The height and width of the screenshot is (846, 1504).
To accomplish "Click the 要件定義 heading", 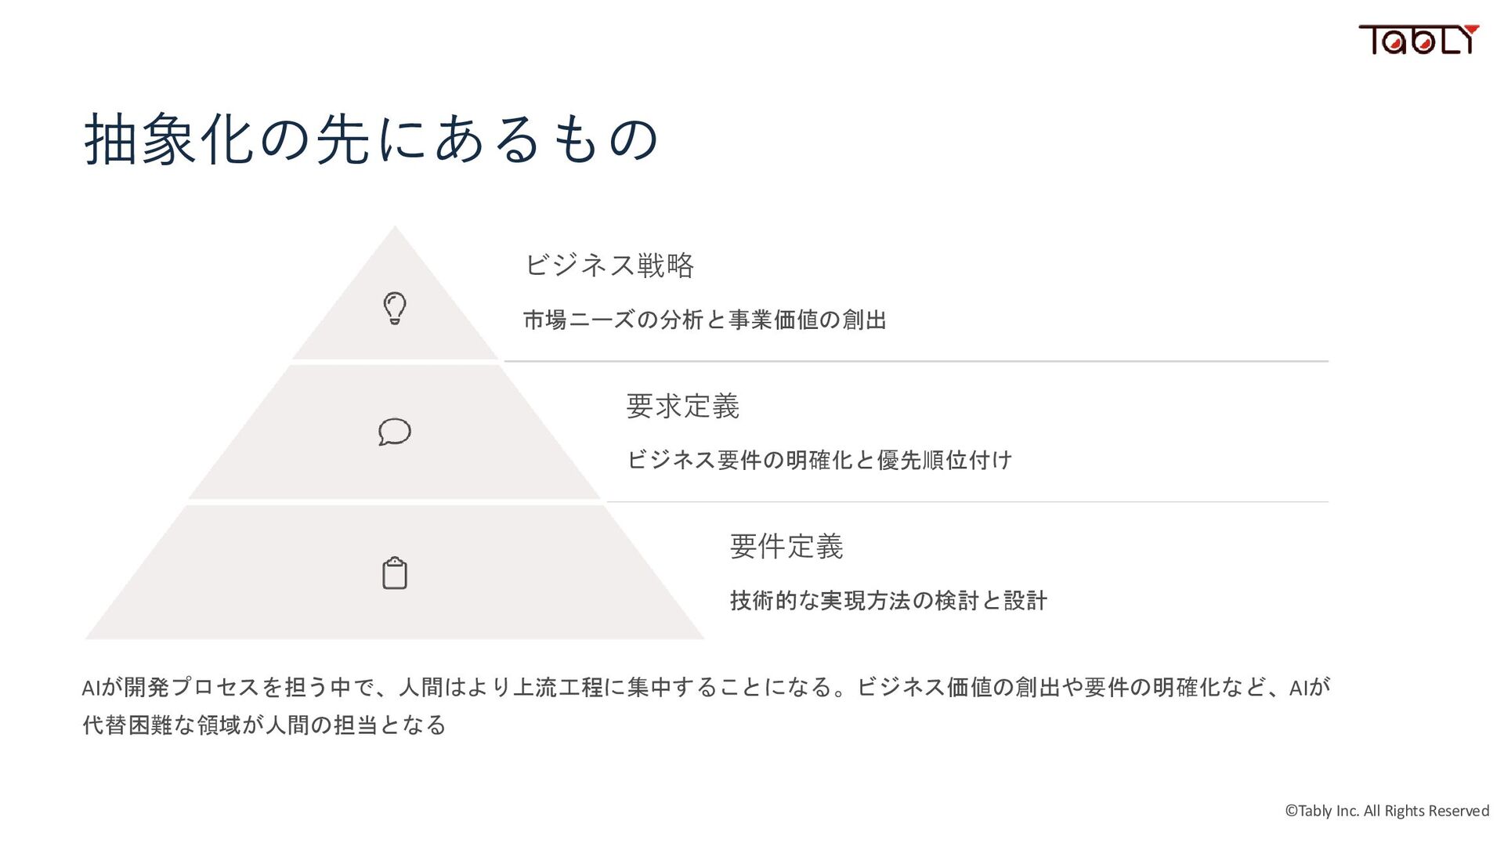I will click(786, 547).
